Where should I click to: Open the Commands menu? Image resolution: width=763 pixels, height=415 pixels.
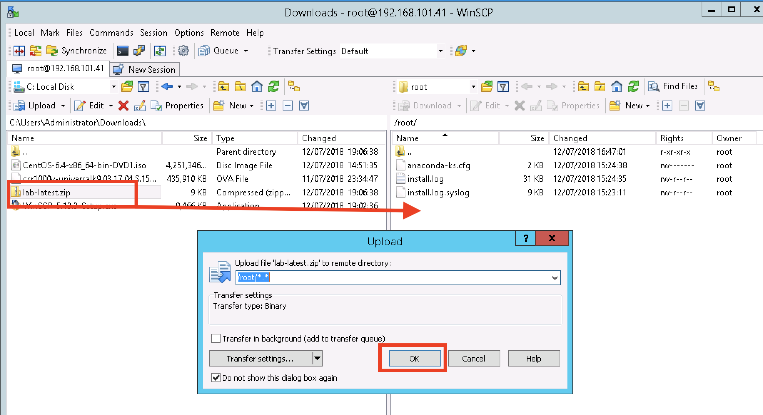tap(111, 33)
